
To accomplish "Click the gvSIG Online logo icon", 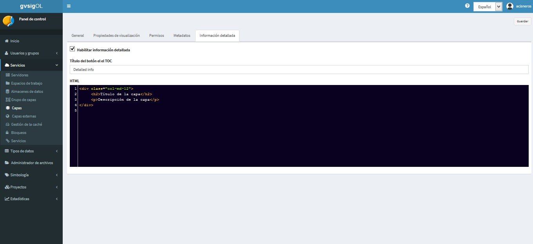I will (9, 21).
